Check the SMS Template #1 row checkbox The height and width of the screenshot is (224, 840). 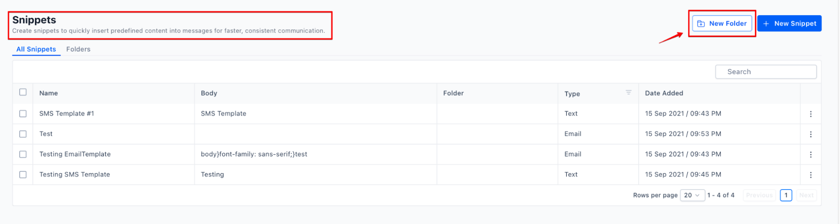23,114
